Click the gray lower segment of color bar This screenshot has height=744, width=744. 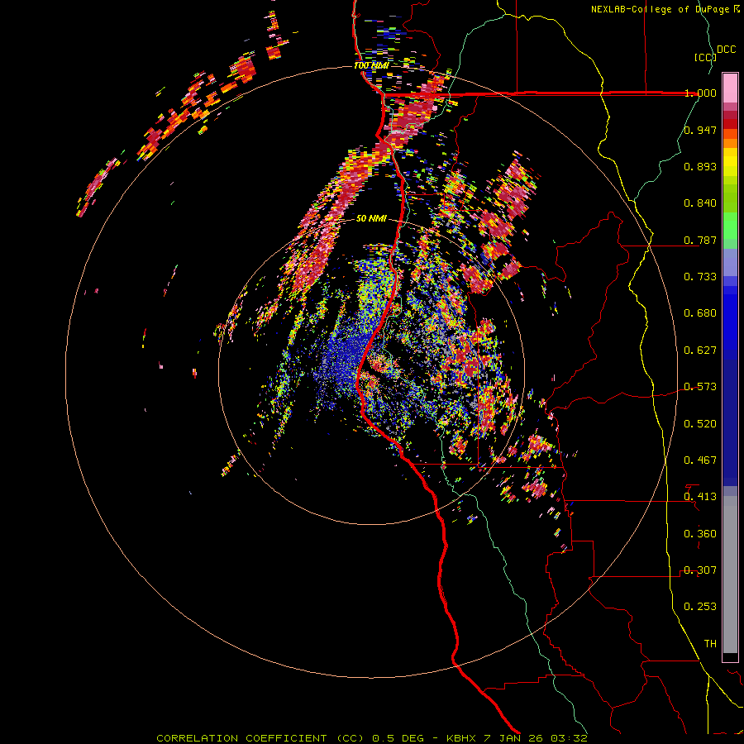730,575
